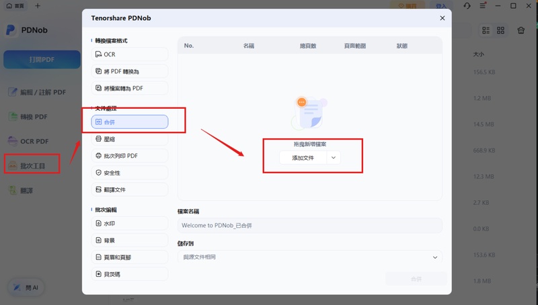Screen dimensions: 538x305
Task: Click the 添加文件 add files button
Action: pos(303,158)
